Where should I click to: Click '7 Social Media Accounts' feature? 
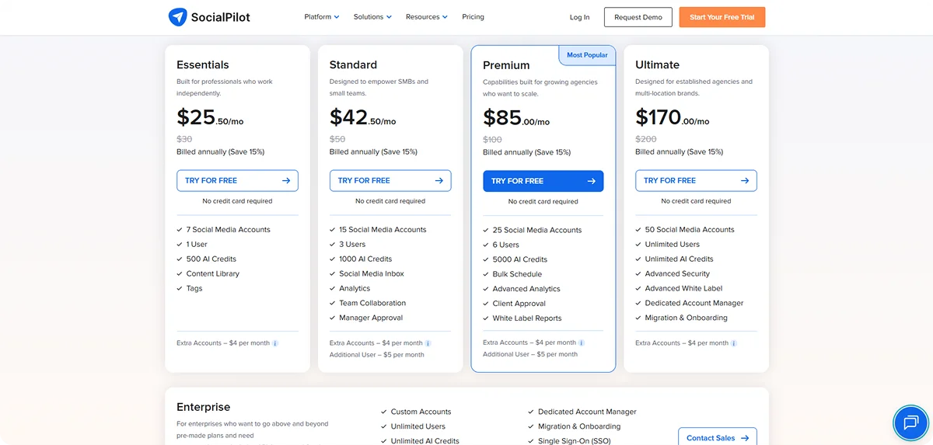pyautogui.click(x=229, y=230)
